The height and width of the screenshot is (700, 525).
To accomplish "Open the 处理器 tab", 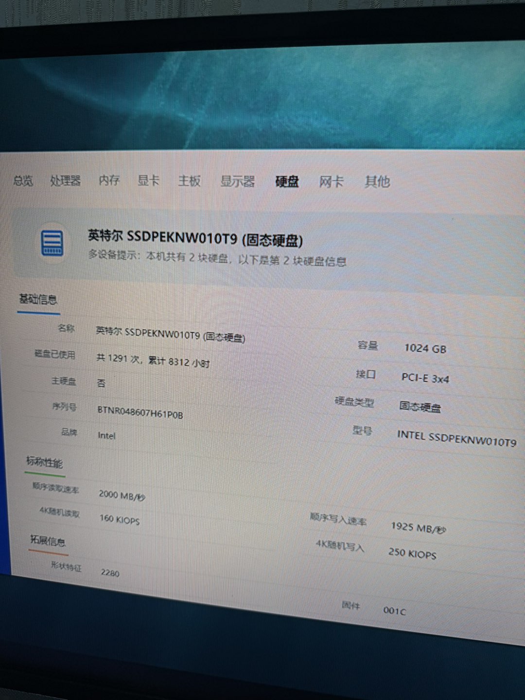I will [65, 181].
